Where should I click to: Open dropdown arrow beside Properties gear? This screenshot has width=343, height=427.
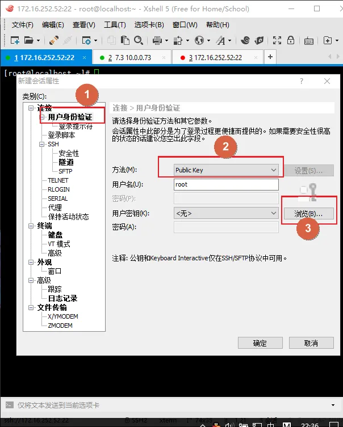click(x=96, y=41)
